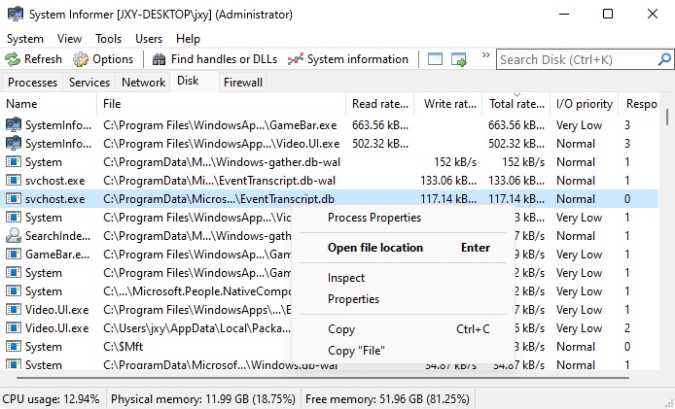The image size is (675, 409).
Task: Sort list by I/O priority column header
Action: [585, 104]
